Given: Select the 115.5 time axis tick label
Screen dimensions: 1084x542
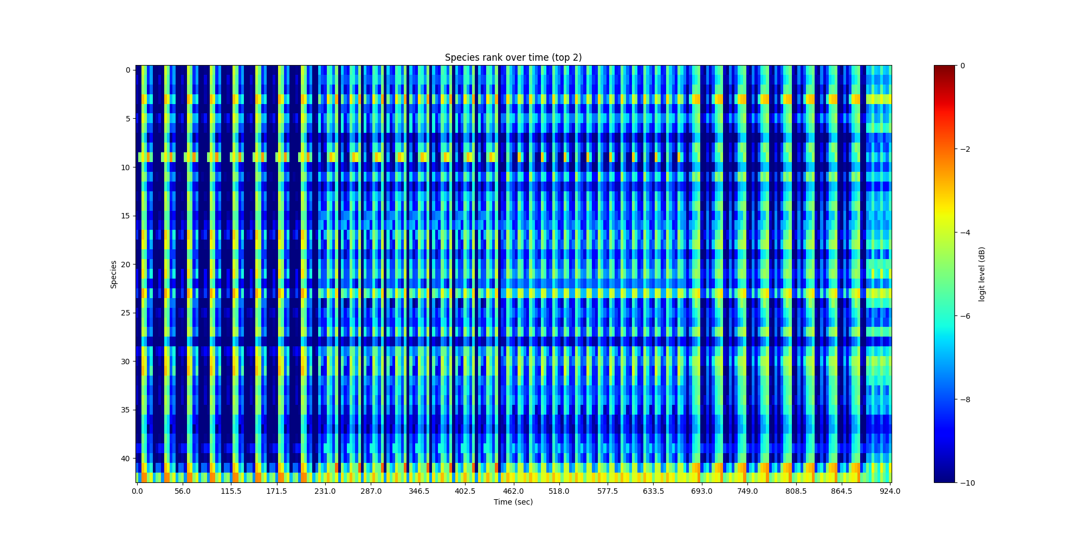Looking at the screenshot, I should (x=231, y=491).
